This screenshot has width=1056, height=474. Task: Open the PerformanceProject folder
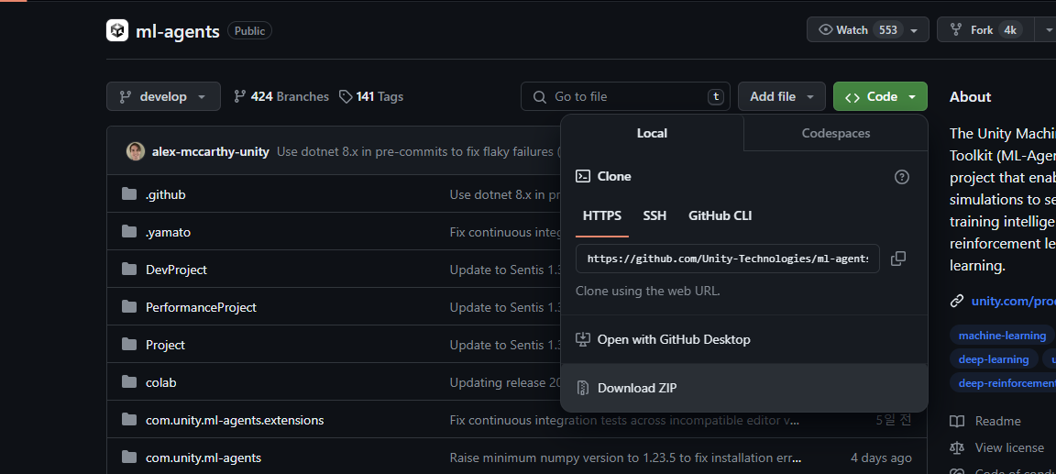[x=202, y=307]
